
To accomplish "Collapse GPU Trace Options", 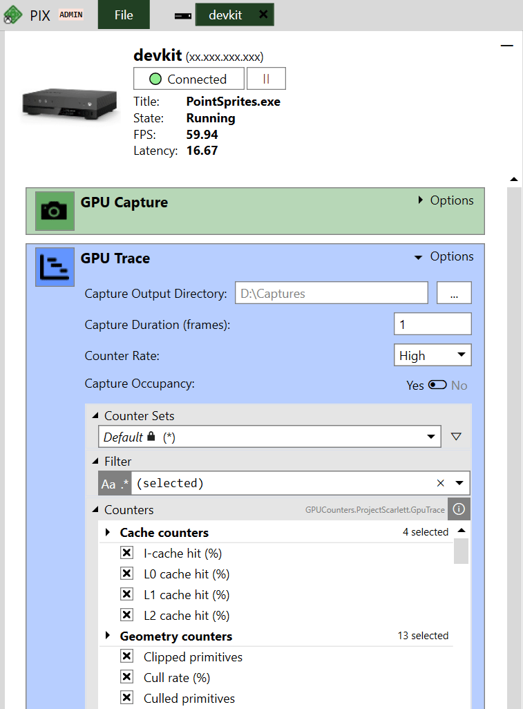I will [444, 256].
